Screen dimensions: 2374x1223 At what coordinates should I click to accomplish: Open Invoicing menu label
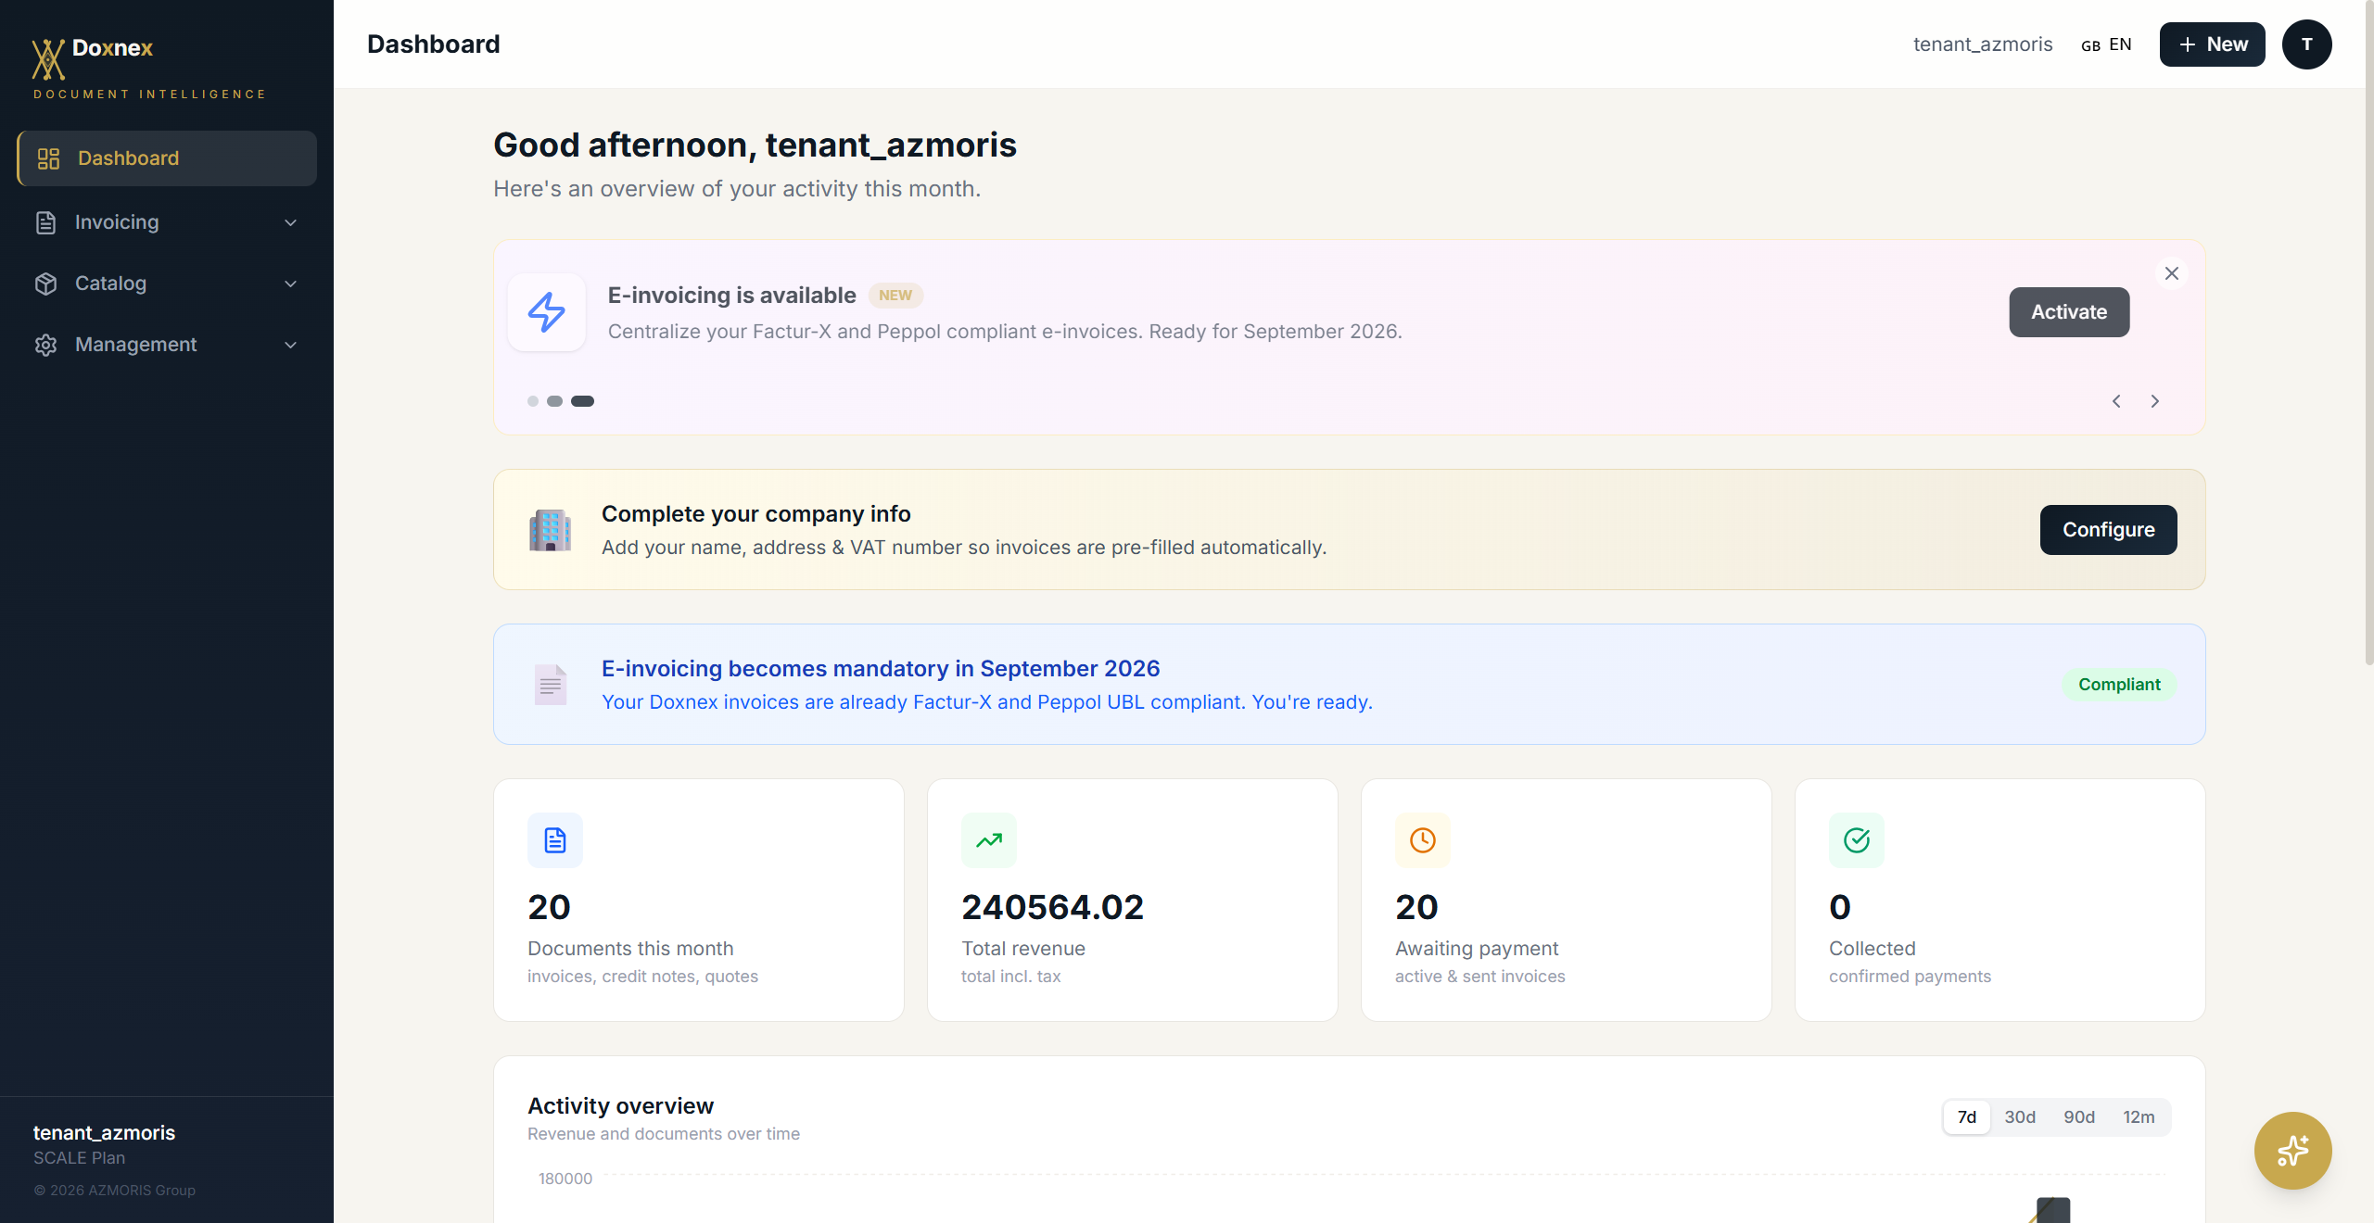click(117, 222)
